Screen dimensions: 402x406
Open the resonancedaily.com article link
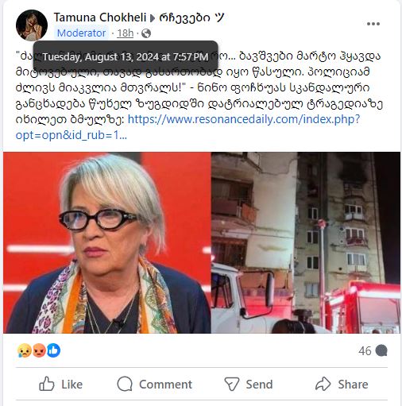[x=187, y=127]
